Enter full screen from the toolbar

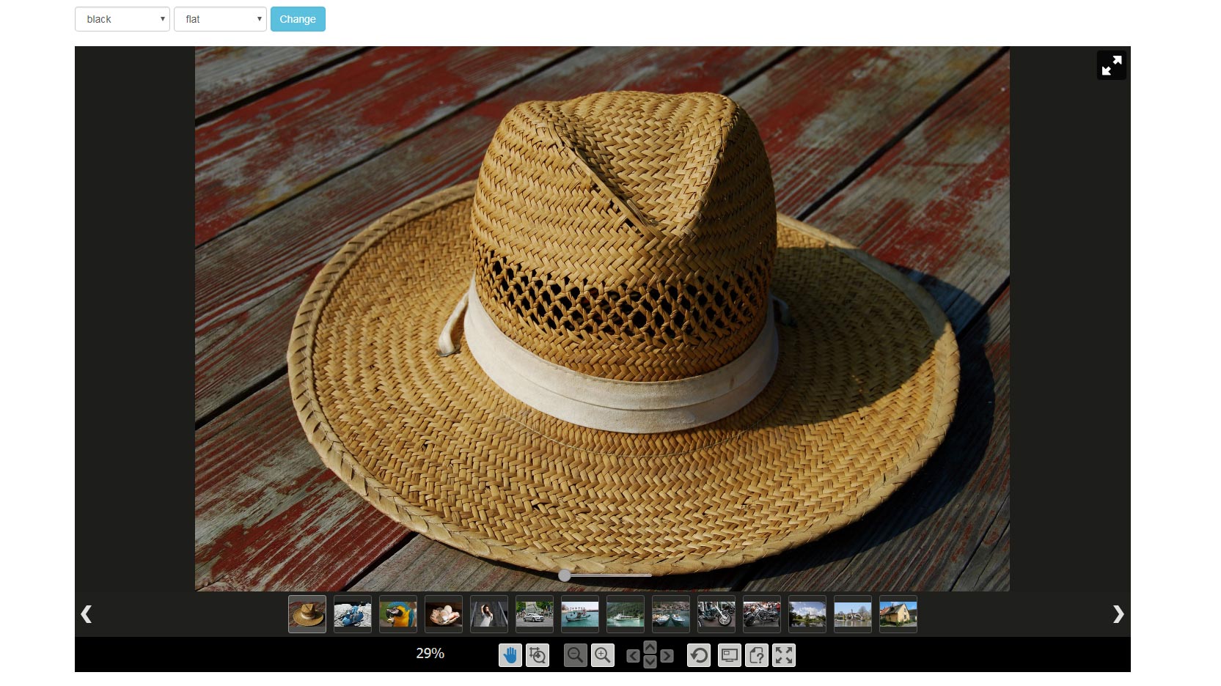pos(784,655)
